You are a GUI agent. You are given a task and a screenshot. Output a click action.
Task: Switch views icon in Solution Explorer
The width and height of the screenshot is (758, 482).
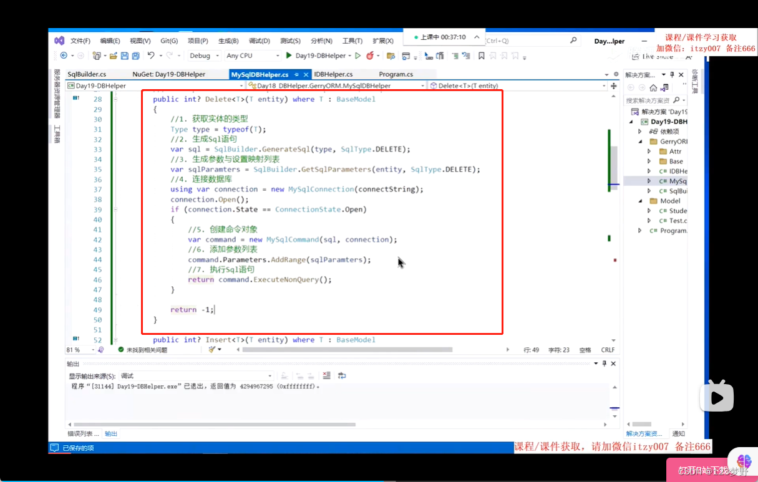pyautogui.click(x=665, y=87)
